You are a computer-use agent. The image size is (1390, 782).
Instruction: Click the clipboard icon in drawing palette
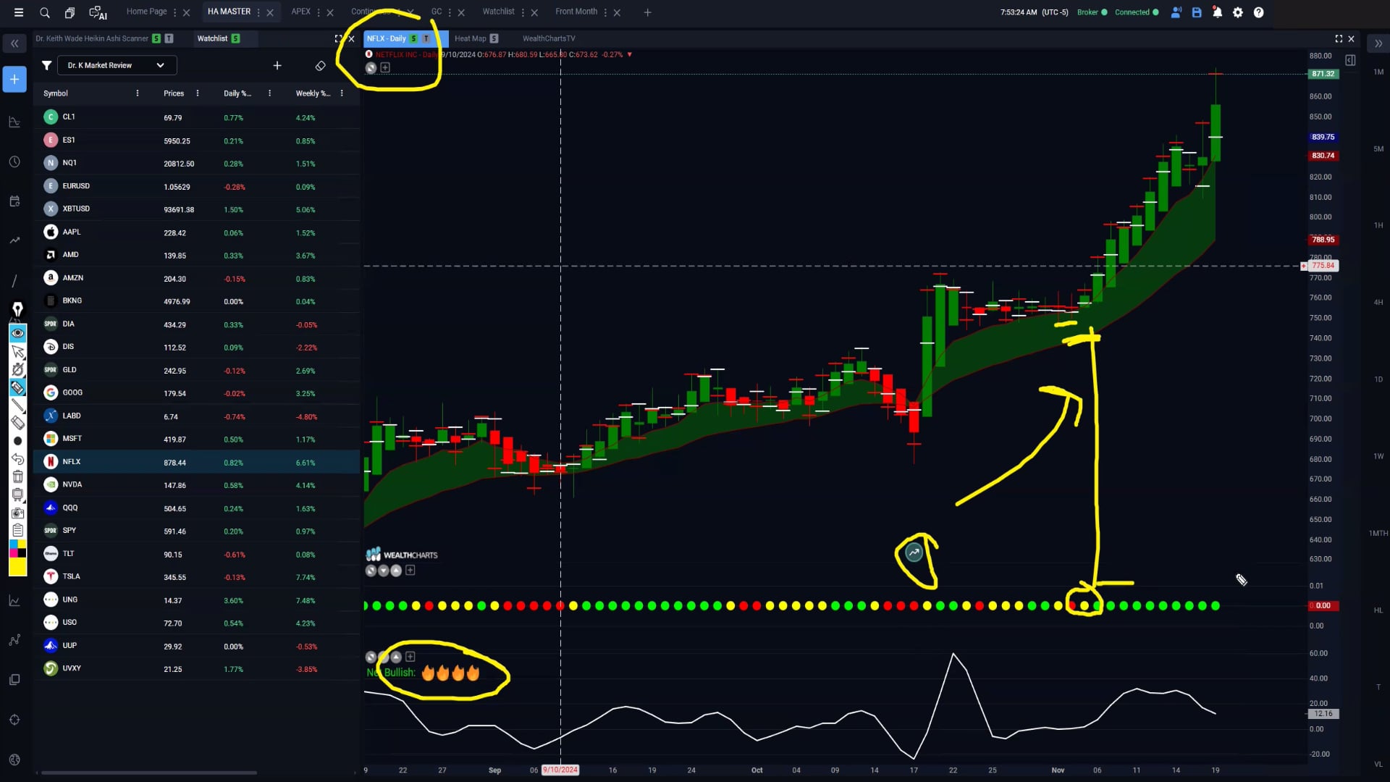(x=17, y=530)
